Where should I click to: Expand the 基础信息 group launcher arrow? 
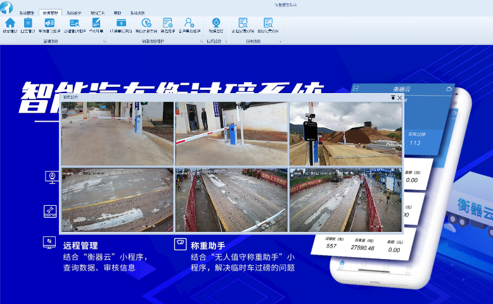[x=104, y=41]
